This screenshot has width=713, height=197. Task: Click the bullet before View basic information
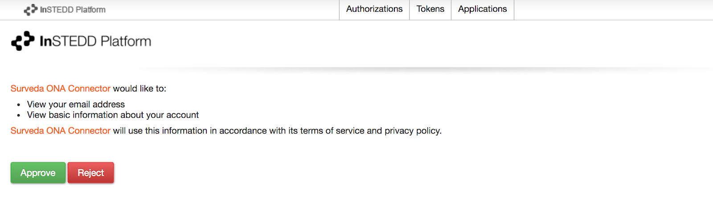[19, 116]
